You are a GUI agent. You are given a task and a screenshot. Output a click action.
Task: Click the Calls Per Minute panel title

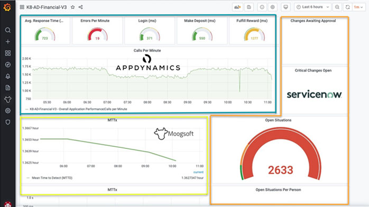coord(147,51)
